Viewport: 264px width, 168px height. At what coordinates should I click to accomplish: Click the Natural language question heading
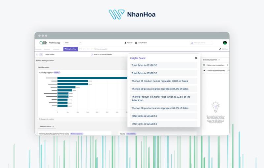coord(45,60)
